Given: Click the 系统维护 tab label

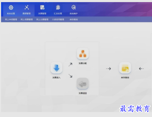Looking at the screenshot, I should [x=73, y=14].
